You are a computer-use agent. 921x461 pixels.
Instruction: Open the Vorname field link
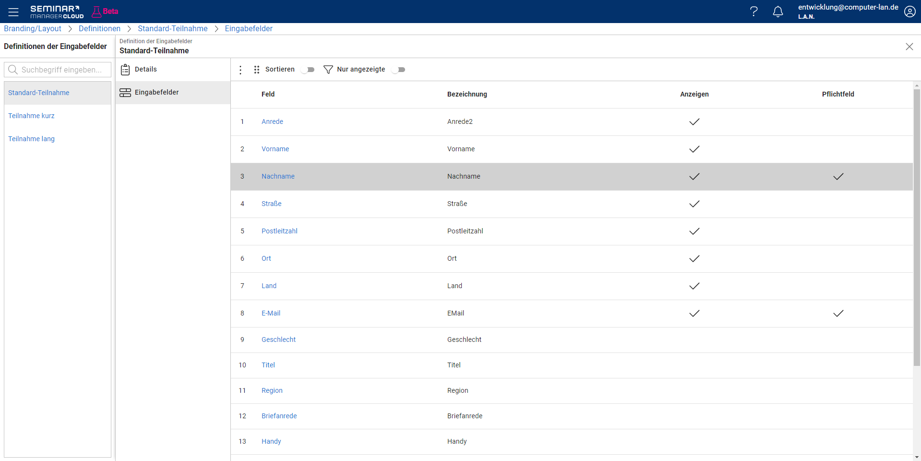pyautogui.click(x=275, y=149)
